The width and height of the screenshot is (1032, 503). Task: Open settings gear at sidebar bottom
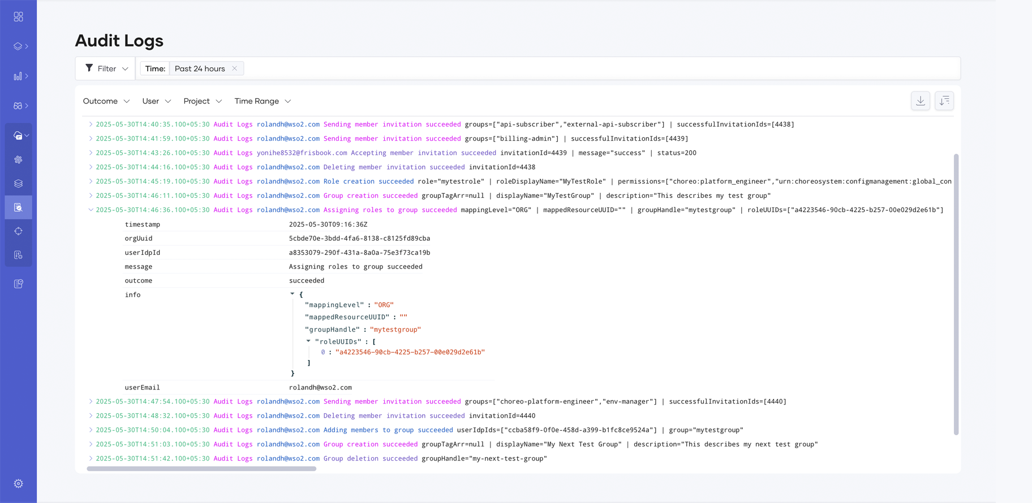point(18,484)
